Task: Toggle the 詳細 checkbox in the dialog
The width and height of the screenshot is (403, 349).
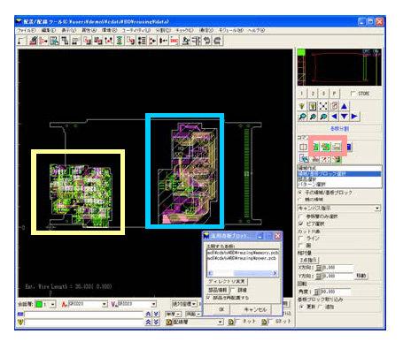Action: (x=233, y=290)
